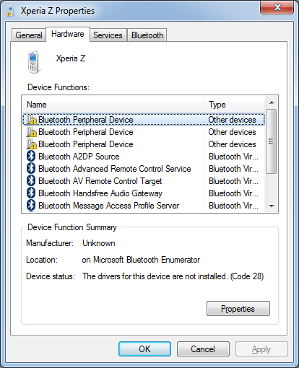Select Bluetooth Advanced Remote Control Service
299x368 pixels.
point(144,169)
